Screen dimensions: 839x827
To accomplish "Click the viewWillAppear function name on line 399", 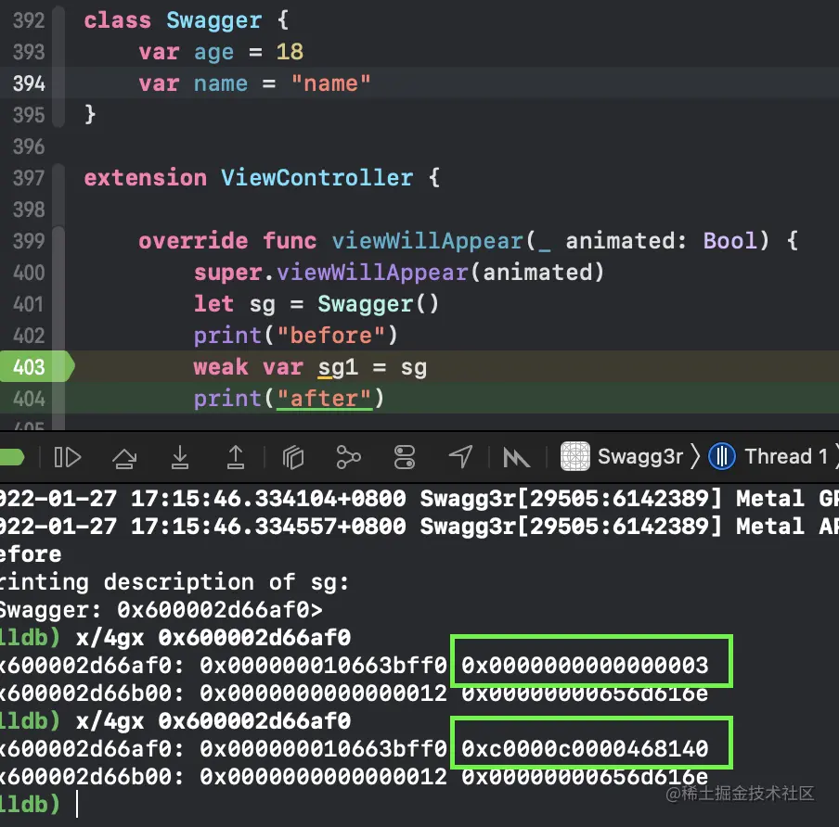I will point(427,241).
